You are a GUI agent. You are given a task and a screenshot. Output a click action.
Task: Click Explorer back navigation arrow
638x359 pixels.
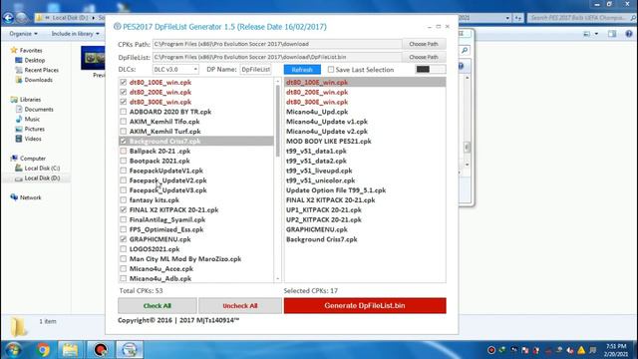[x=8, y=18]
